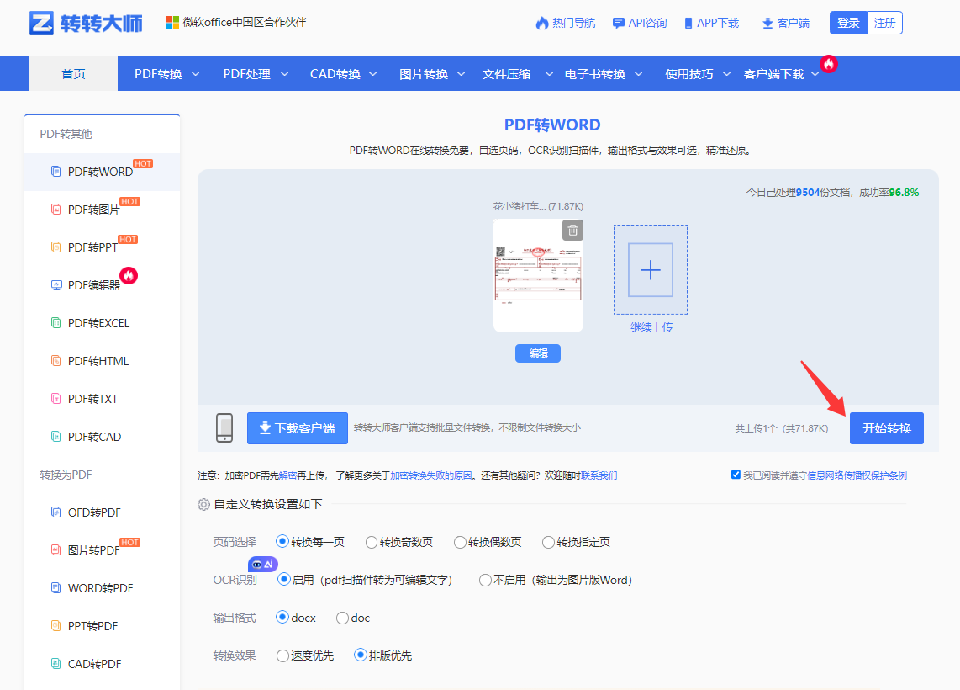
Task: Click the AI badge above OCR识别
Action: pos(262,565)
